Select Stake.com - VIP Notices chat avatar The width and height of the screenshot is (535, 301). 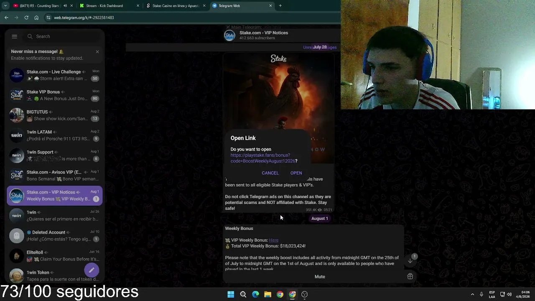click(17, 196)
